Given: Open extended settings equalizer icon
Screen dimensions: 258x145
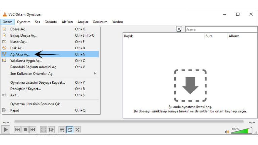Looking at the screenshot, I should click(51, 130).
